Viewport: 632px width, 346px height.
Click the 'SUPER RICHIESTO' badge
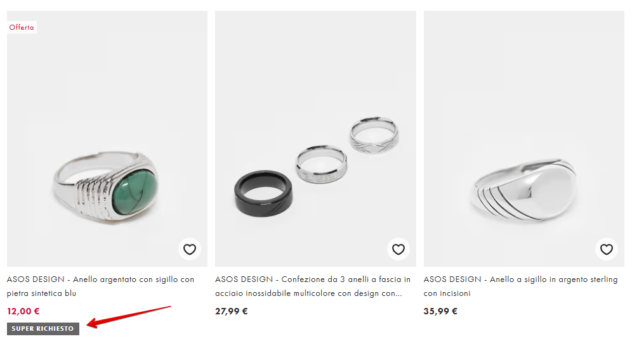43,329
